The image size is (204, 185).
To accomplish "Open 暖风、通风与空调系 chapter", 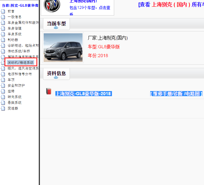I will pos(23,69).
